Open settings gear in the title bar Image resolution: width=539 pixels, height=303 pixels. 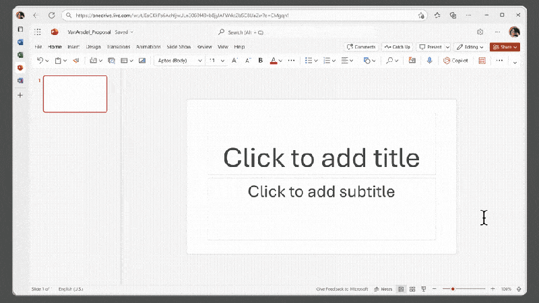click(480, 32)
